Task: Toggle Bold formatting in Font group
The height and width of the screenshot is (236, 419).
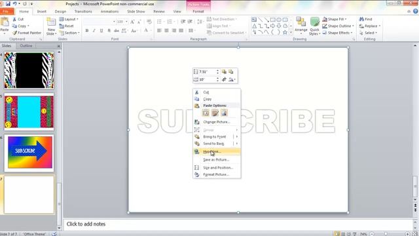Action: click(x=87, y=31)
